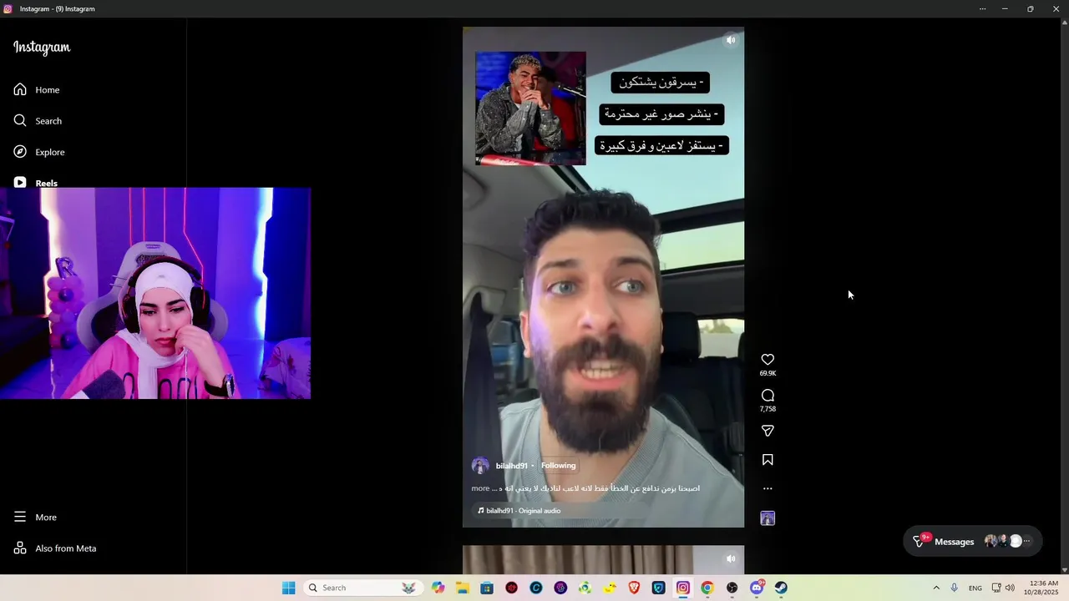The width and height of the screenshot is (1069, 601).
Task: Expand the caption with 'more'
Action: 480,488
